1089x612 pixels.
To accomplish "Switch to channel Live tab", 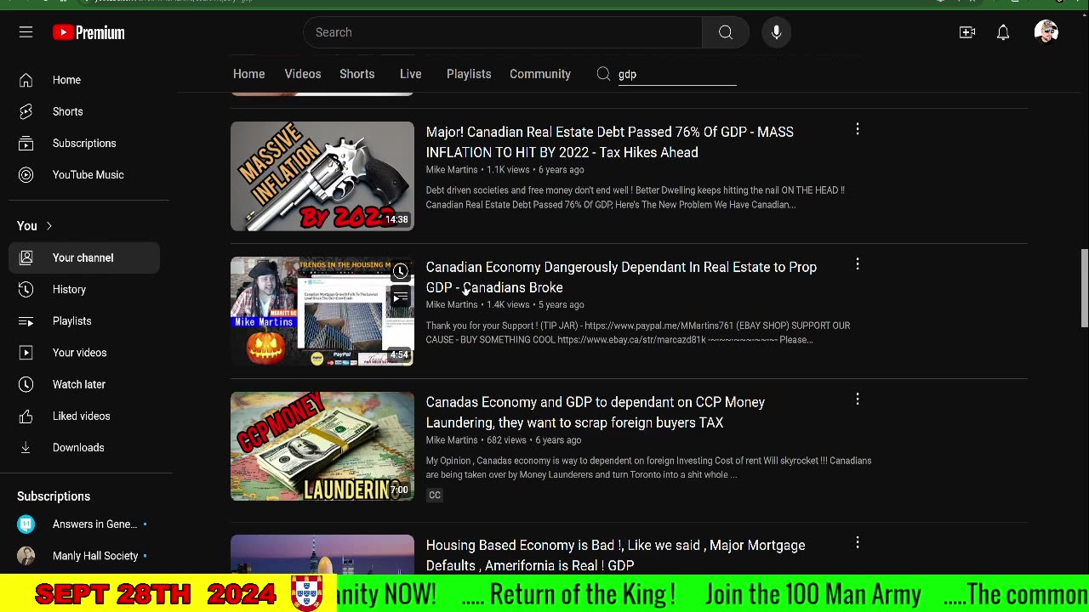I will [411, 74].
